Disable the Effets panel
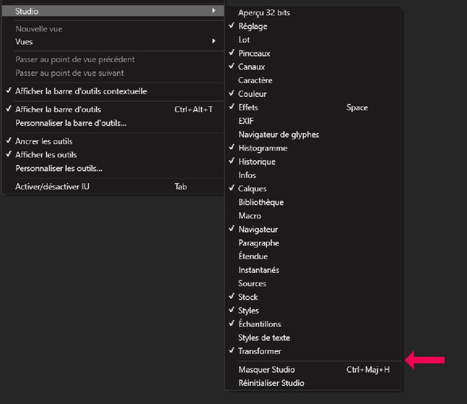The width and height of the screenshot is (467, 404). point(313,108)
